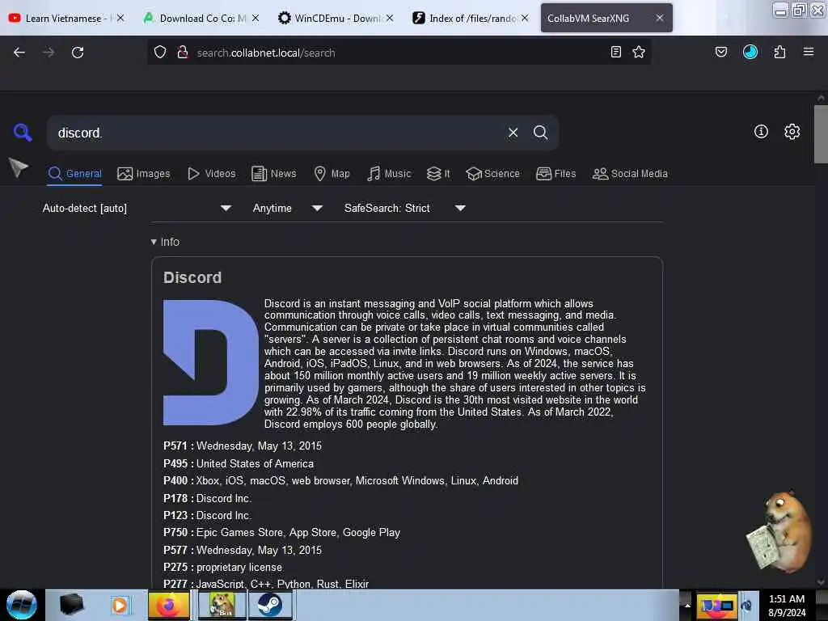Image resolution: width=828 pixels, height=621 pixels.
Task: Click the gray arrow icon beside General tab
Action: pos(19,168)
